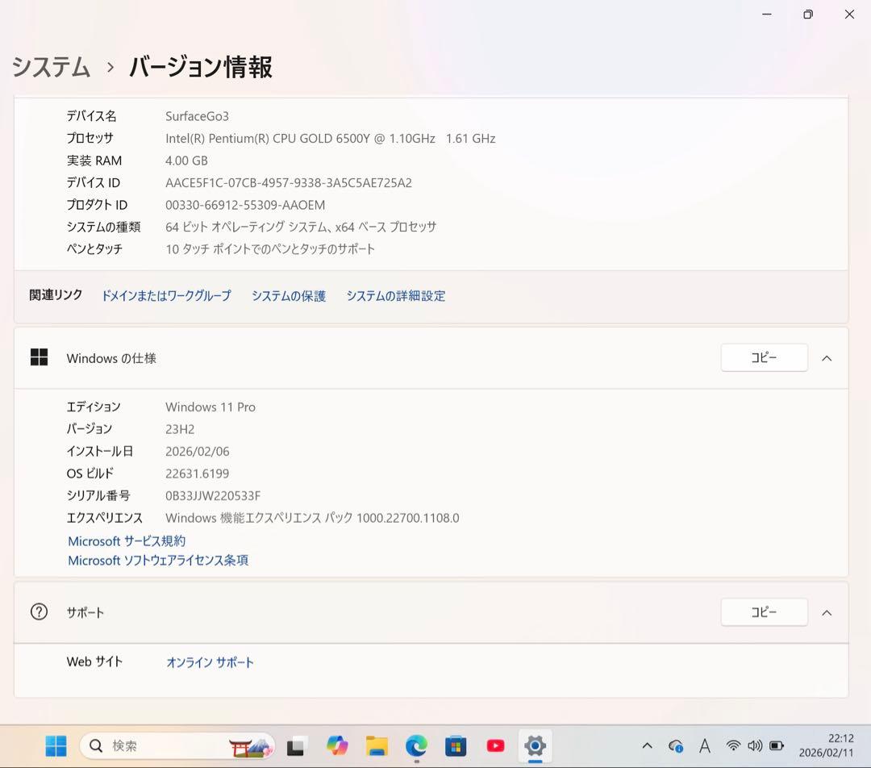Click device ID AACE5F1C-07CB-4957-9338-3A5C5AE725A2

(289, 183)
